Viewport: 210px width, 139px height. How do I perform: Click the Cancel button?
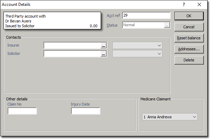click(x=189, y=27)
